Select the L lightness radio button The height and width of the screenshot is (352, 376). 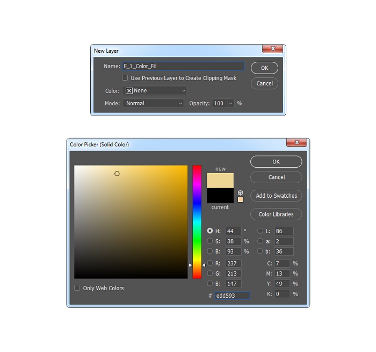tap(260, 231)
